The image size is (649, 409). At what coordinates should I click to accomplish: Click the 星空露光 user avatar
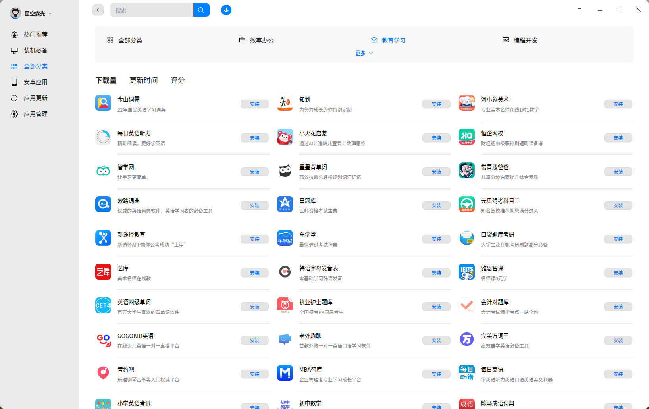[15, 13]
